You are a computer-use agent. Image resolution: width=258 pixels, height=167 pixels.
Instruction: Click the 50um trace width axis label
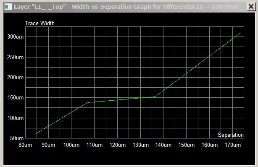pos(17,138)
